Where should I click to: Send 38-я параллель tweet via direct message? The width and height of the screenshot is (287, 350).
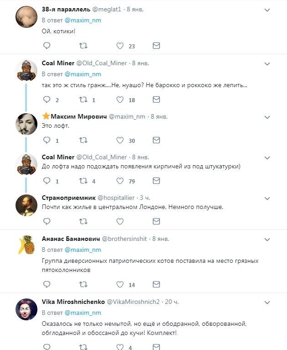click(x=156, y=46)
